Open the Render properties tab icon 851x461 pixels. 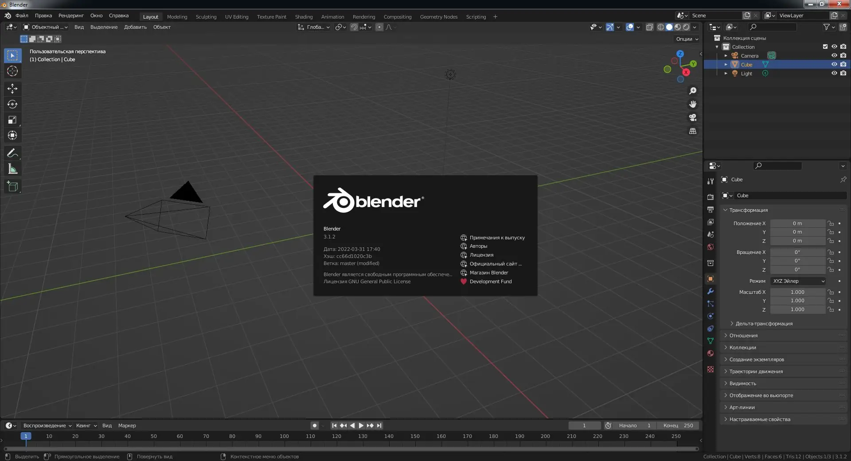coord(710,197)
